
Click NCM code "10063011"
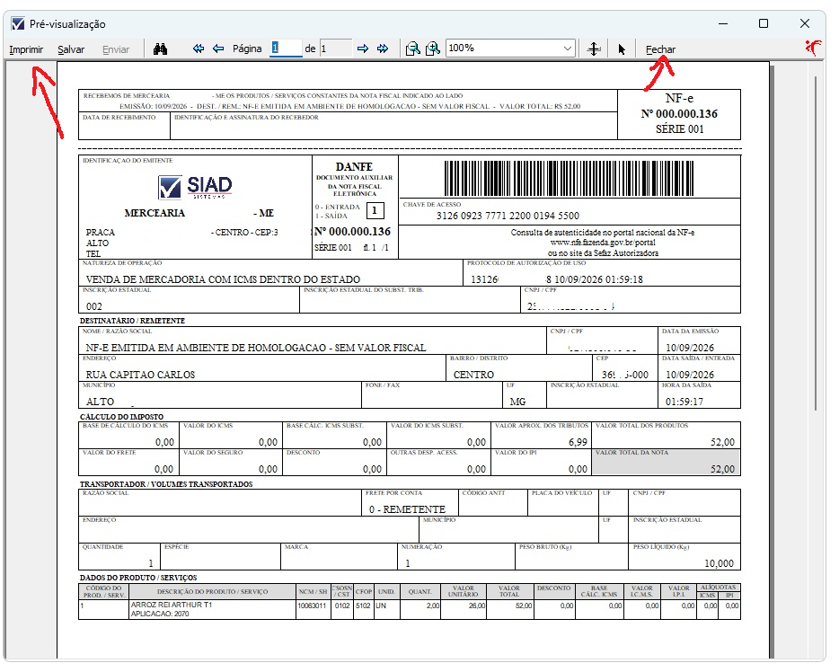pyautogui.click(x=312, y=606)
